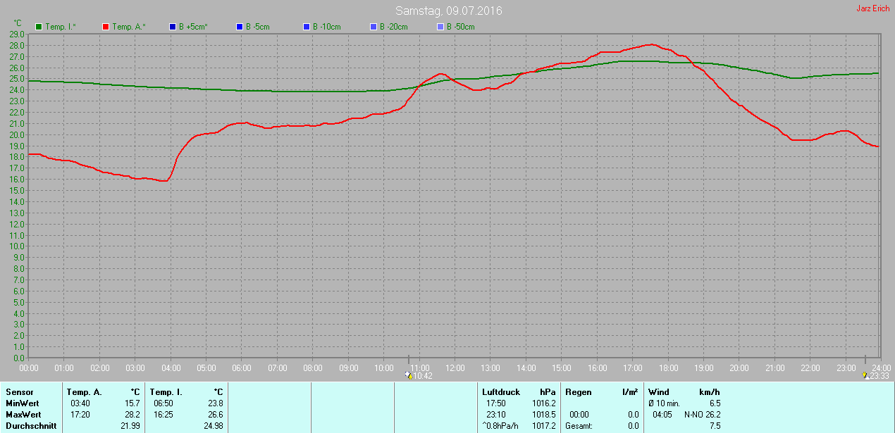Screen dimensions: 895x433
Task: Select the Wind column header
Action: tap(659, 392)
